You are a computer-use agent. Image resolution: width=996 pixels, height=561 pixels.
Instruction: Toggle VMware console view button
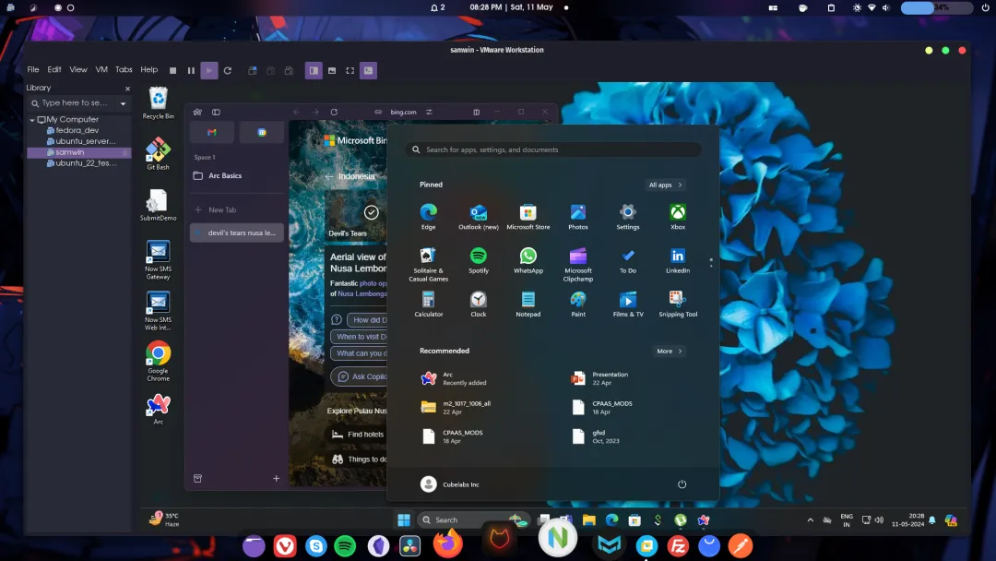[x=368, y=70]
